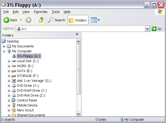
Task: Expand the Local Disk (C:) node
Action: coord(9,61)
